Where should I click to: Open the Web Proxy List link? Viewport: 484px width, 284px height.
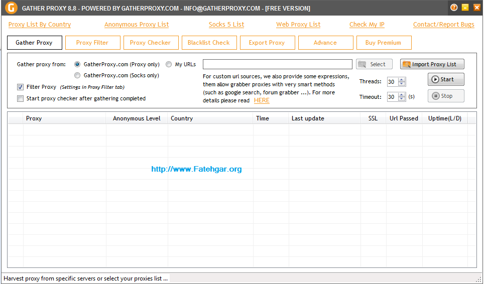tap(298, 25)
